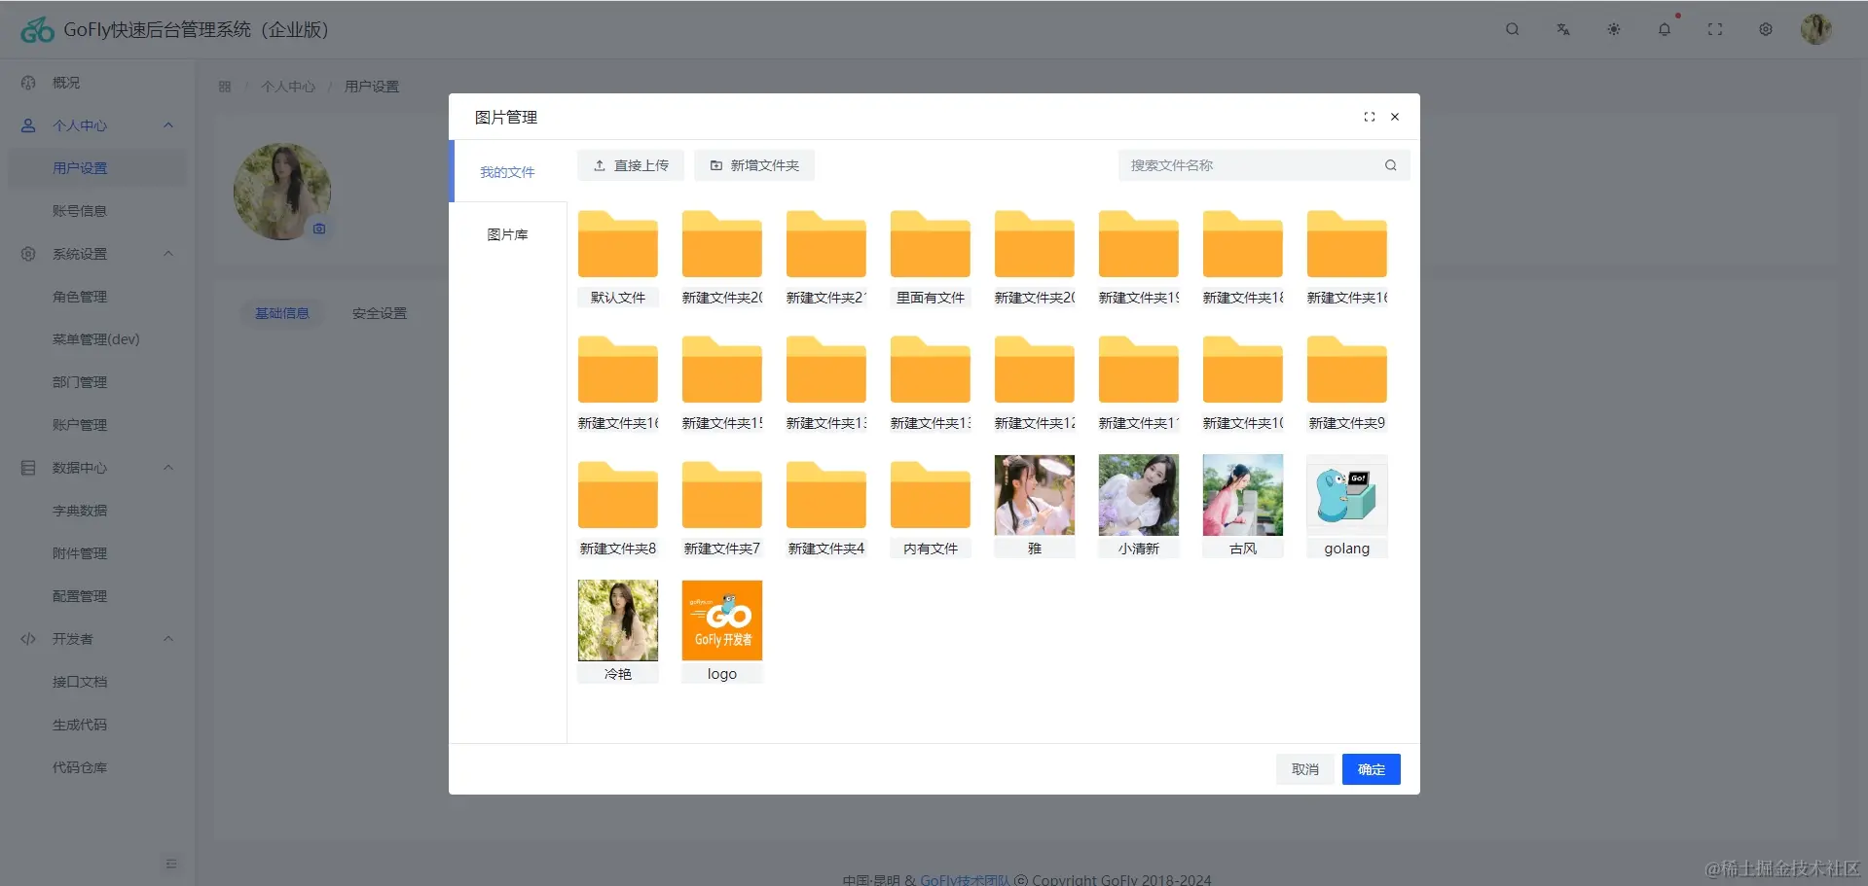Image resolution: width=1868 pixels, height=886 pixels.
Task: Switch to the 基础信息 tab
Action: point(282,313)
